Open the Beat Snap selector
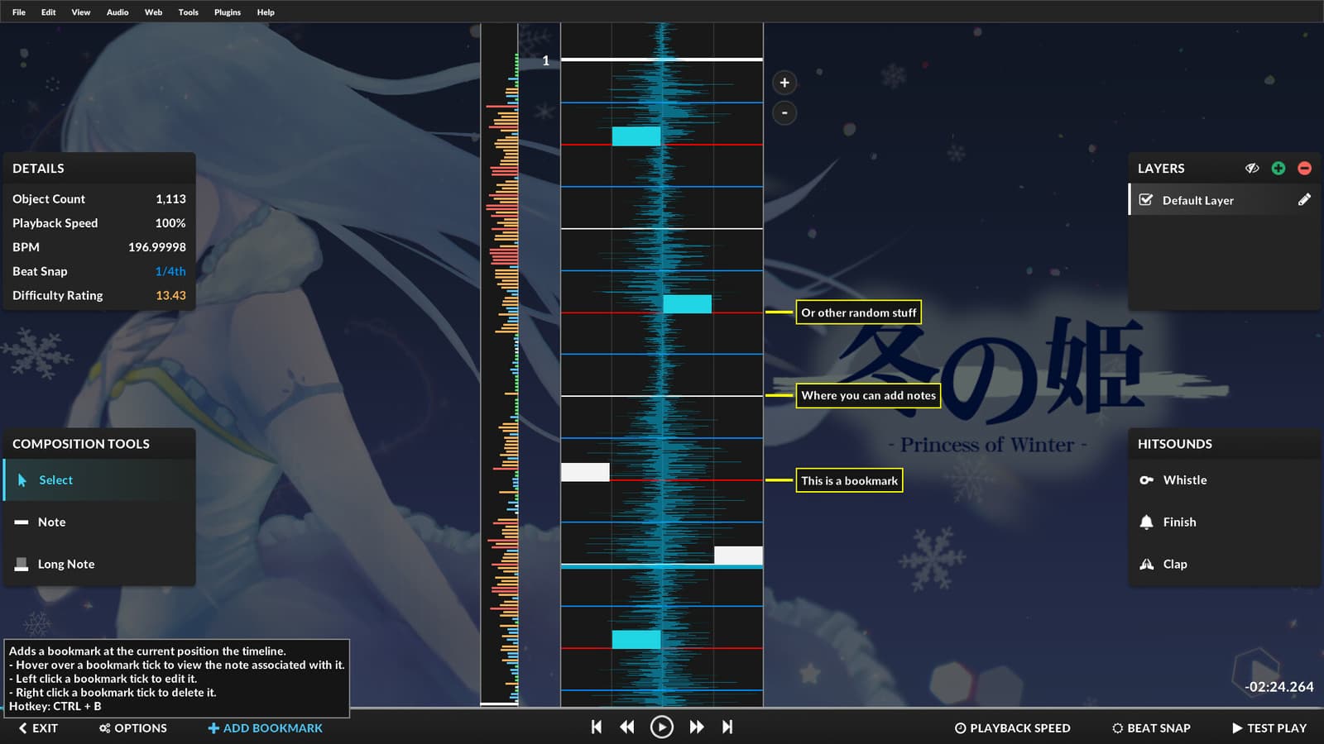 click(x=1151, y=728)
